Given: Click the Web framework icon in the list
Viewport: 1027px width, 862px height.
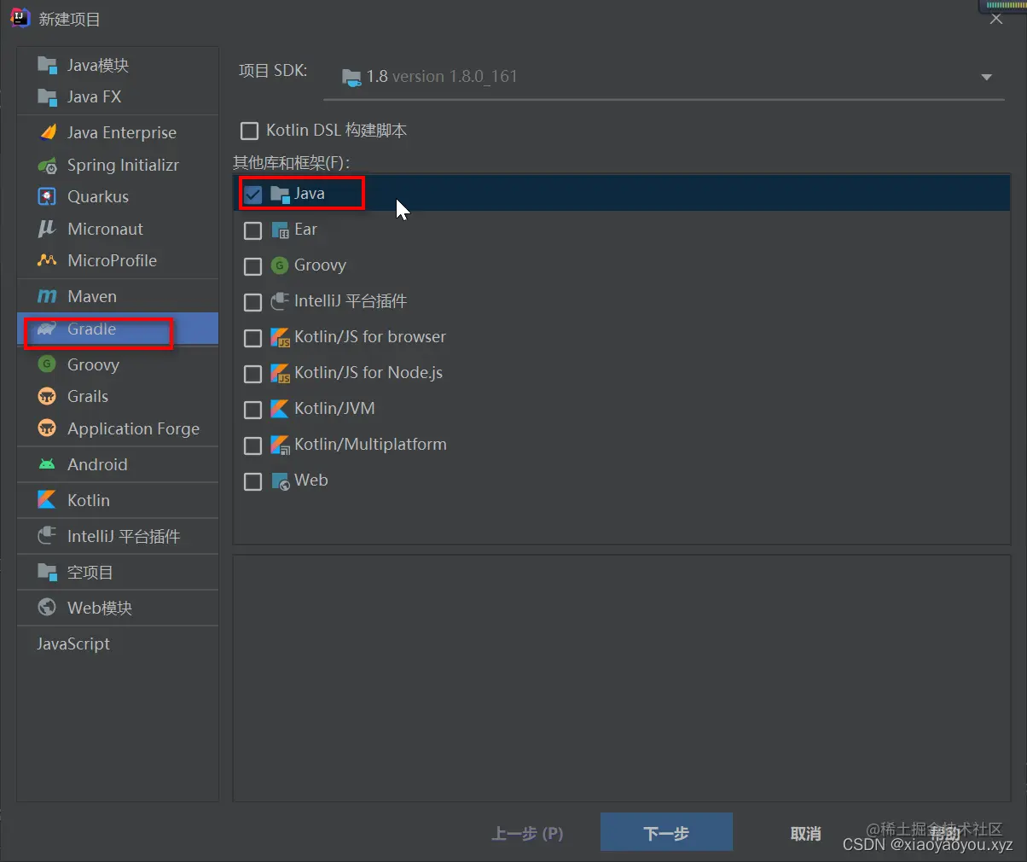Looking at the screenshot, I should [280, 481].
